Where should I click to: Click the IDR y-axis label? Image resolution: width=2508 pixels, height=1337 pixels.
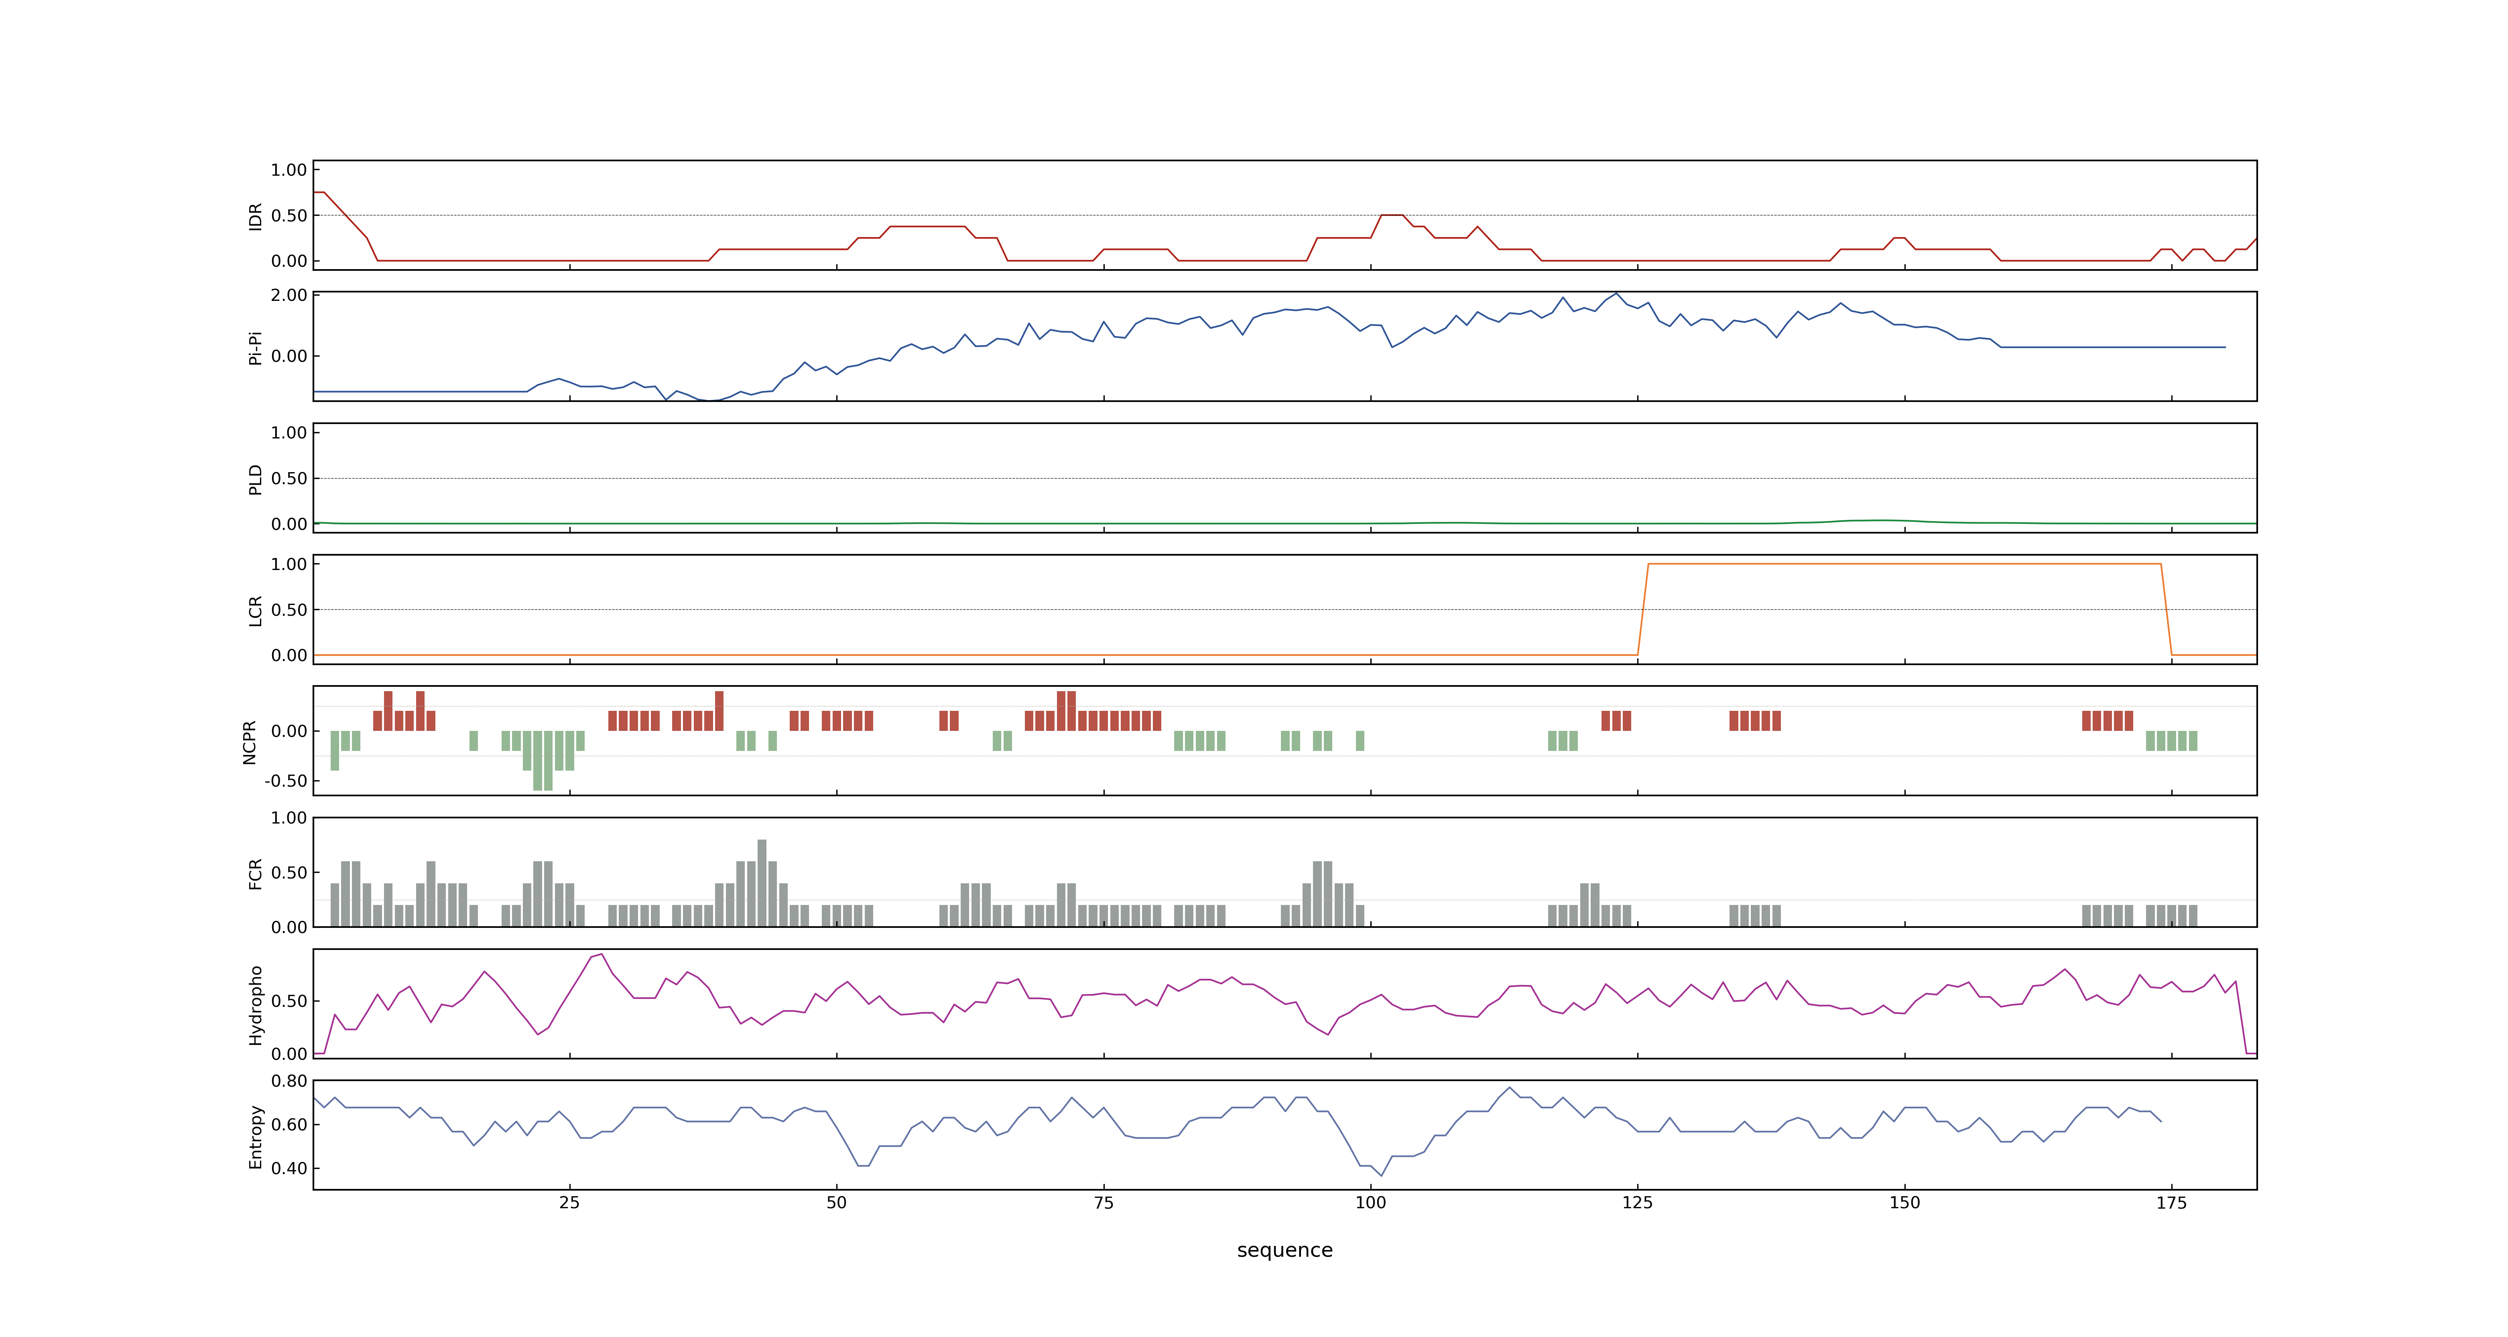(255, 216)
